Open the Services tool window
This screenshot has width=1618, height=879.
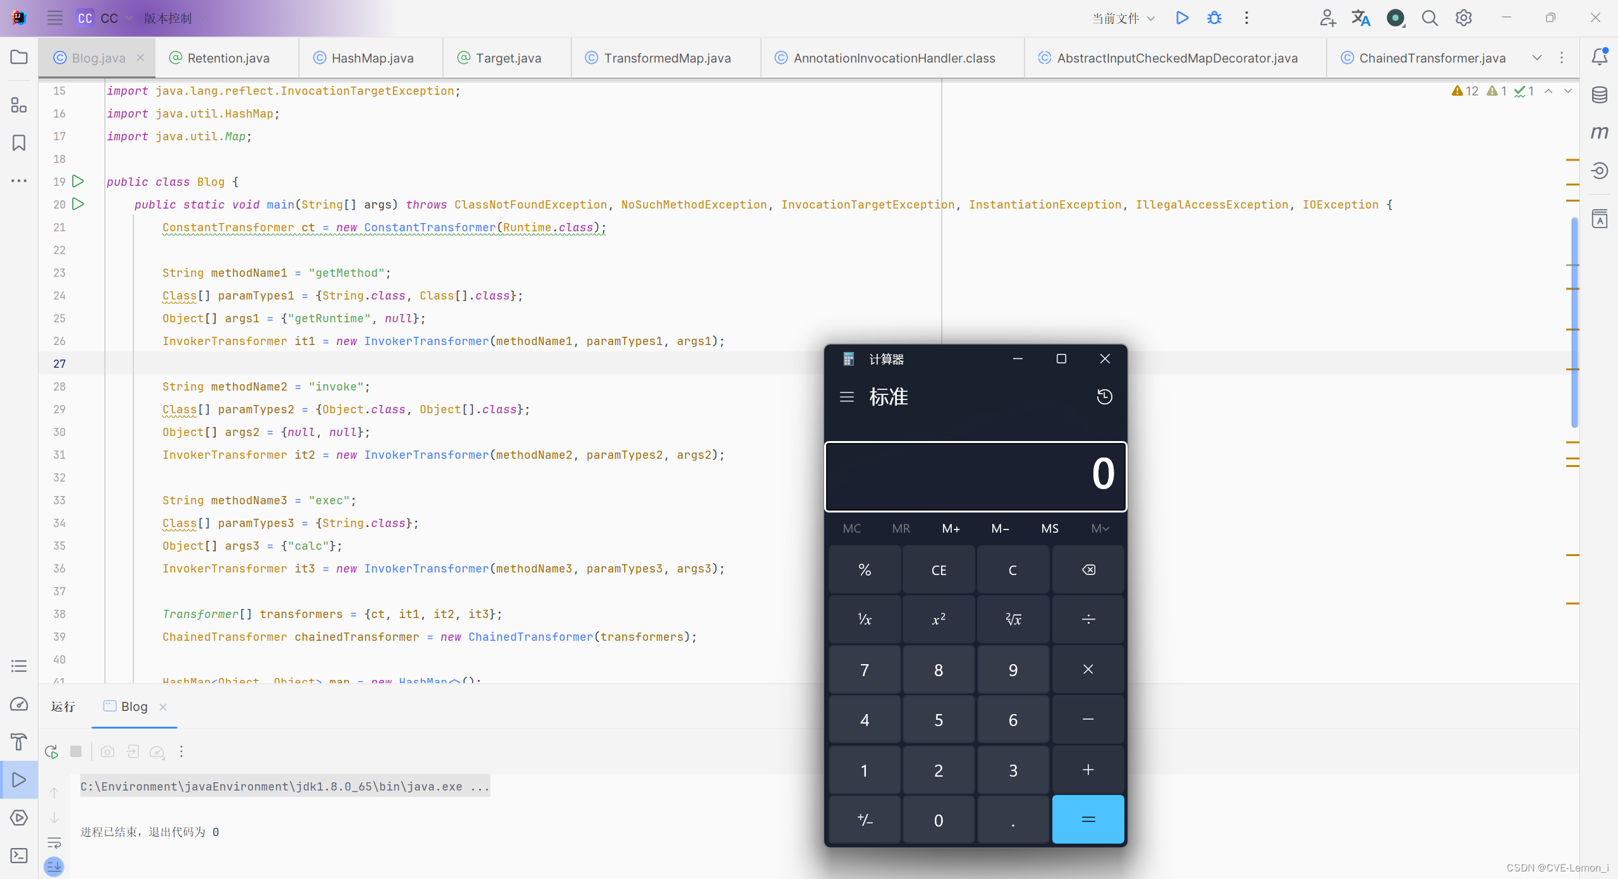[19, 818]
